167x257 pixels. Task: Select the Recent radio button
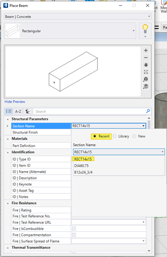[x=101, y=136]
